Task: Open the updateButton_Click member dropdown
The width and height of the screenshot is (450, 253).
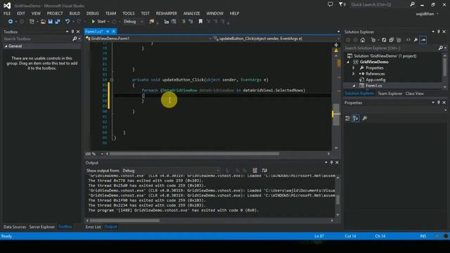Action: [276, 39]
